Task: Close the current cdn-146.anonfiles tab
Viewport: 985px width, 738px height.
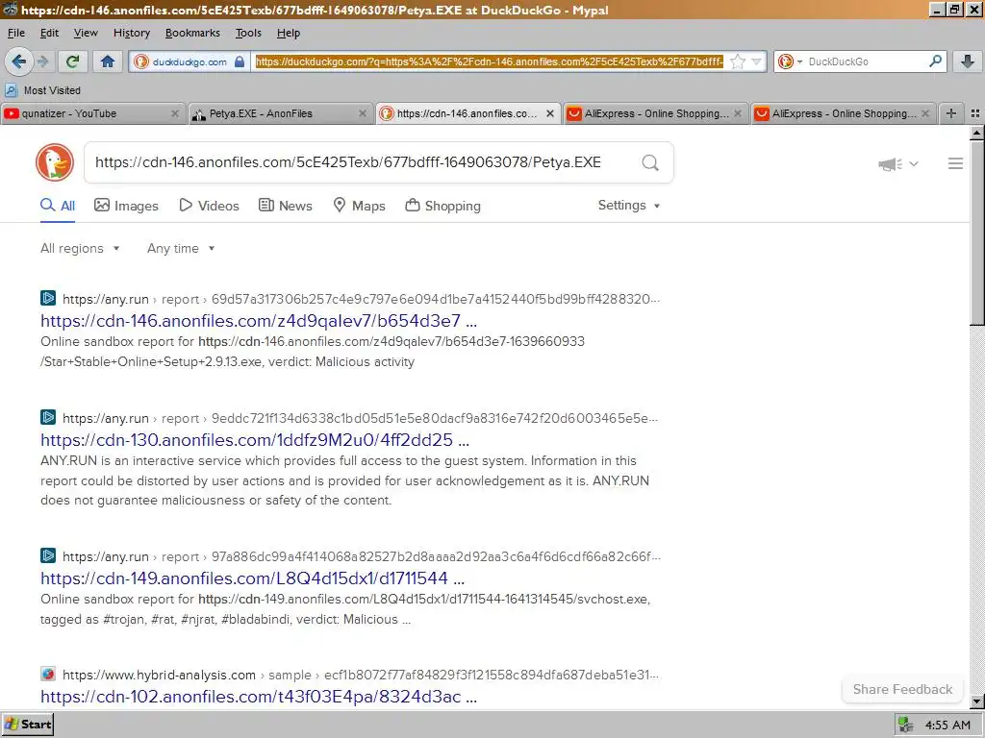Action: 549,113
